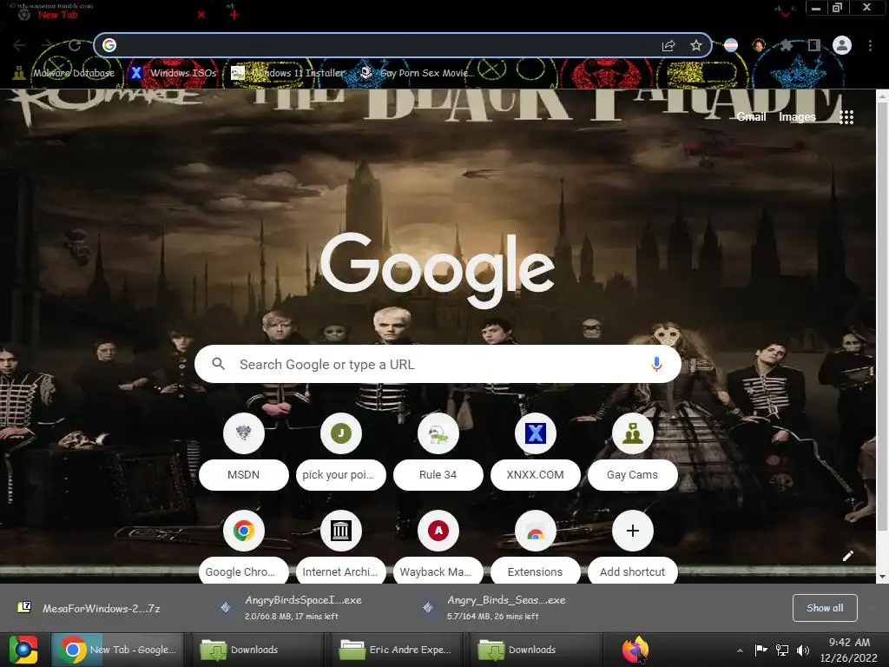Customize this page with pencil icon

848,556
